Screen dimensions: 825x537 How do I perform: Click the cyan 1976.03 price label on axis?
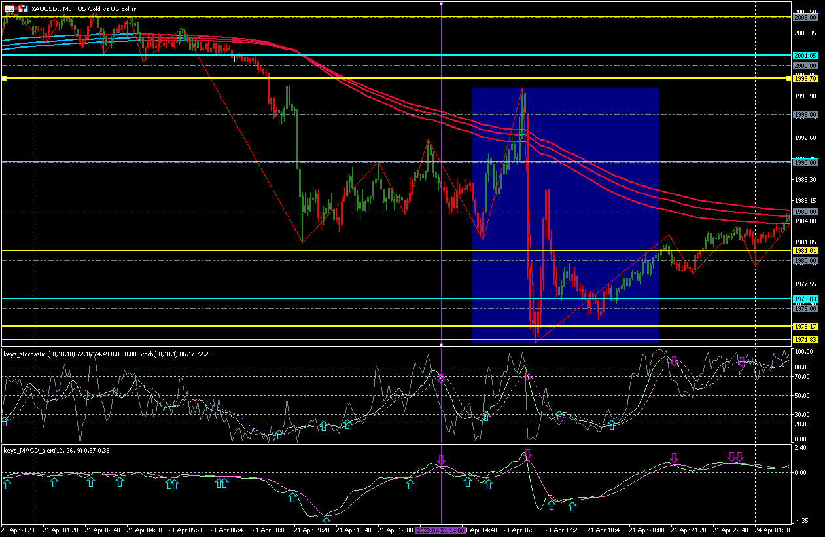tap(805, 299)
